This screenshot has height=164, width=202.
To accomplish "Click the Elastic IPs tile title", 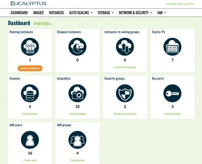I will (x=159, y=32).
